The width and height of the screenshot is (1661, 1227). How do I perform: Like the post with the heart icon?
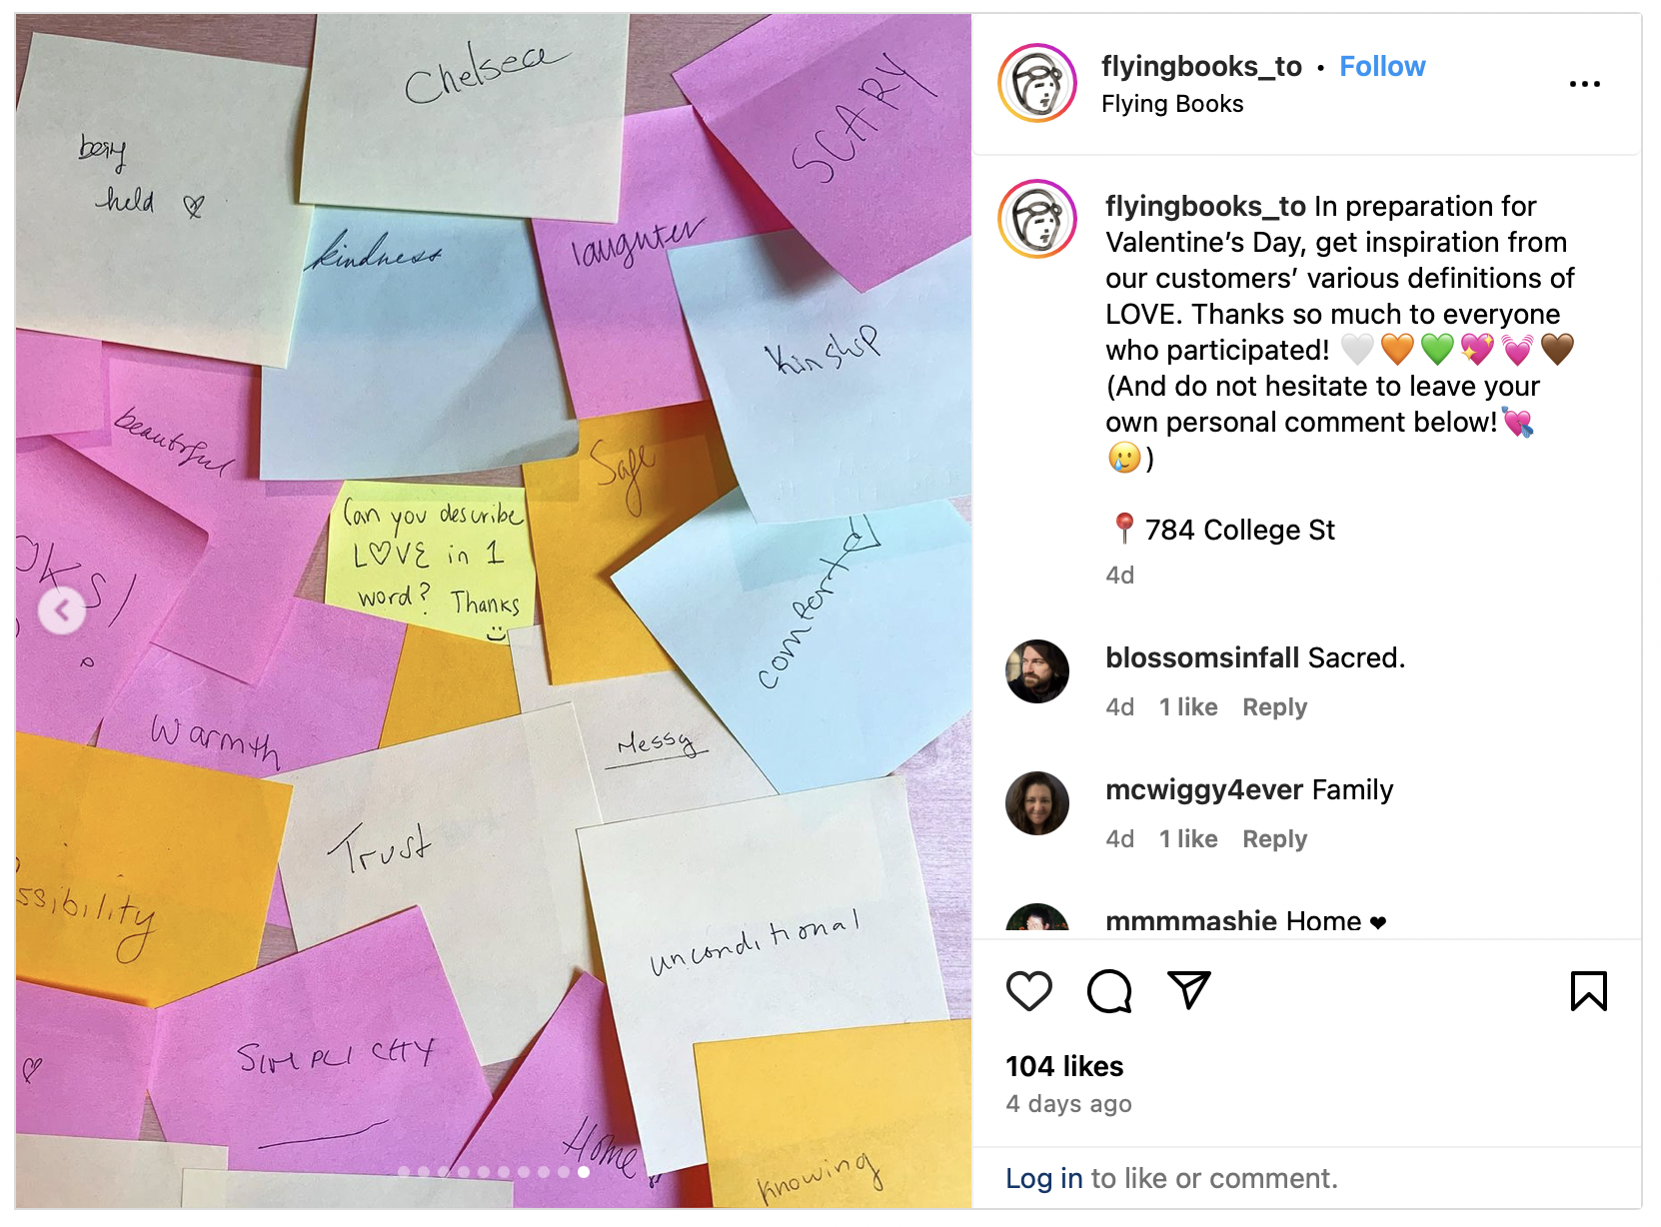(1028, 991)
